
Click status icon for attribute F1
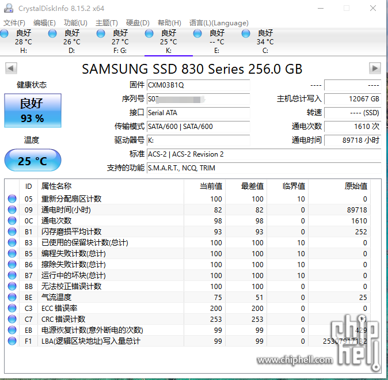click(12, 341)
